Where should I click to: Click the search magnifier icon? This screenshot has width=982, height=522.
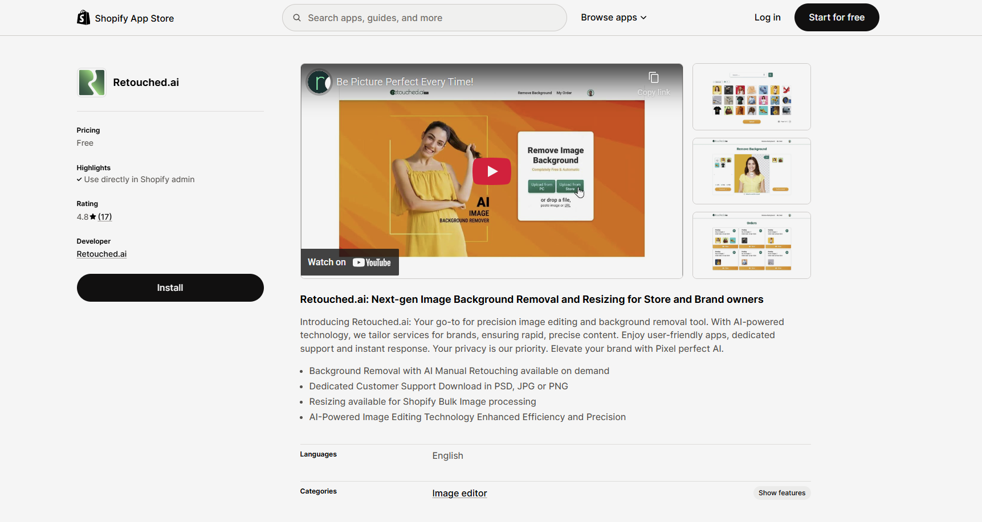297,18
